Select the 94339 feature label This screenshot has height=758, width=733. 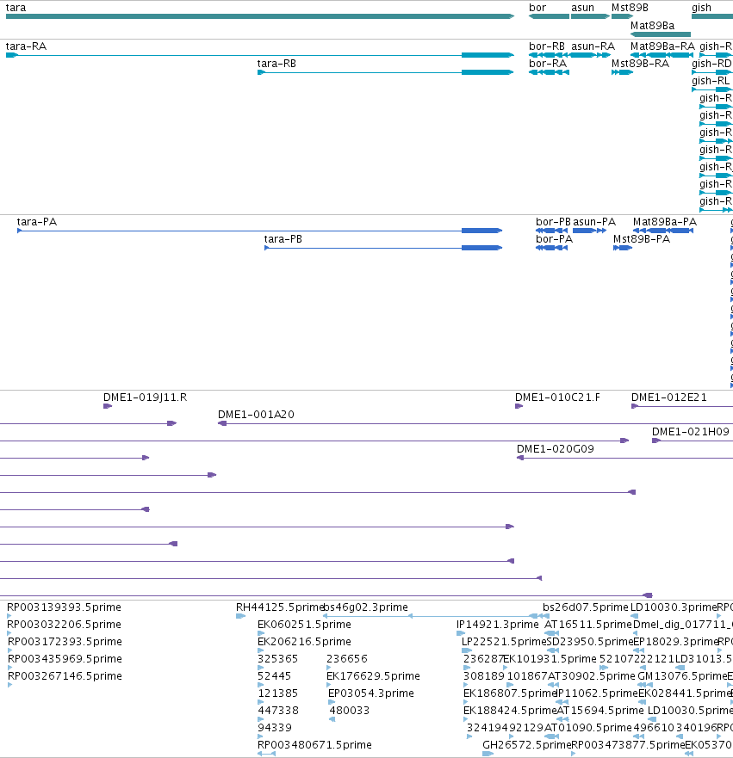click(x=274, y=728)
